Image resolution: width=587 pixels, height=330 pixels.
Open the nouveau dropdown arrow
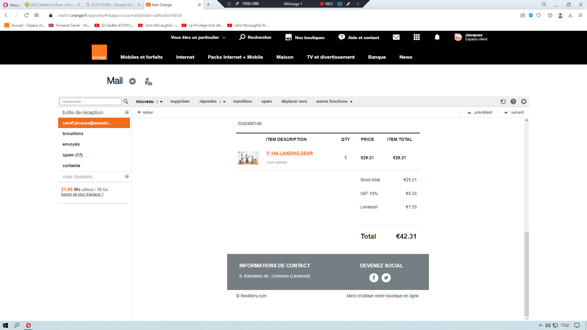pos(161,102)
